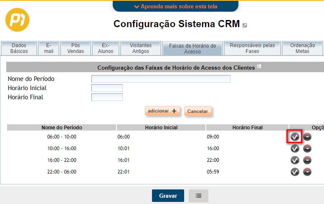This screenshot has height=204, width=324.
Task: Focus the Nome do Período field
Action: (161, 79)
